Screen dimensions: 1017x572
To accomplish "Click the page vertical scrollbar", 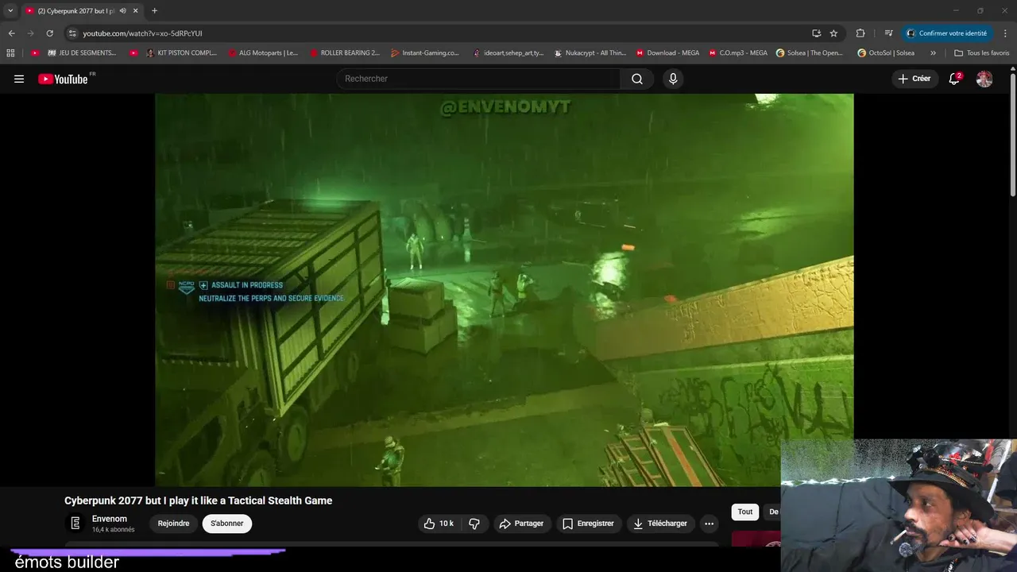I will click(1012, 135).
